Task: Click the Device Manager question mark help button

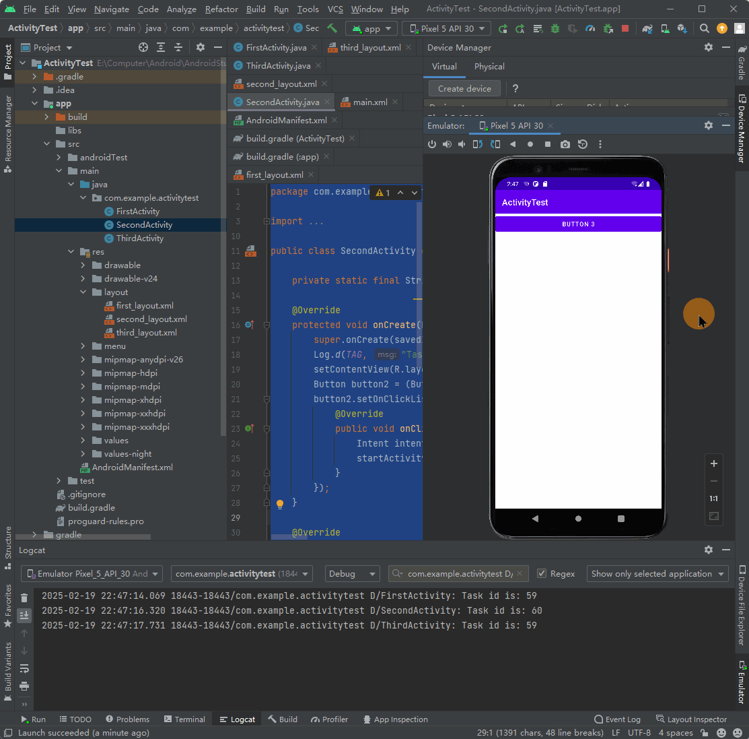Action: tap(515, 88)
